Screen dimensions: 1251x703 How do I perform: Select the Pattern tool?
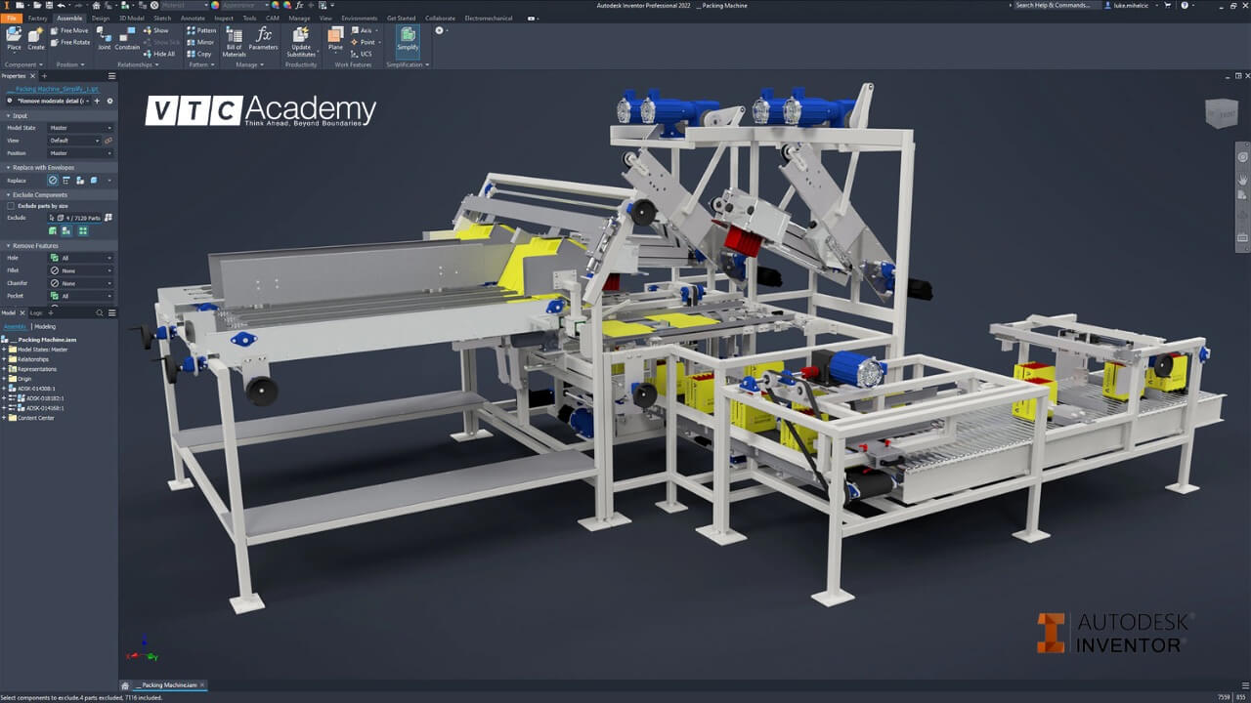(x=199, y=30)
